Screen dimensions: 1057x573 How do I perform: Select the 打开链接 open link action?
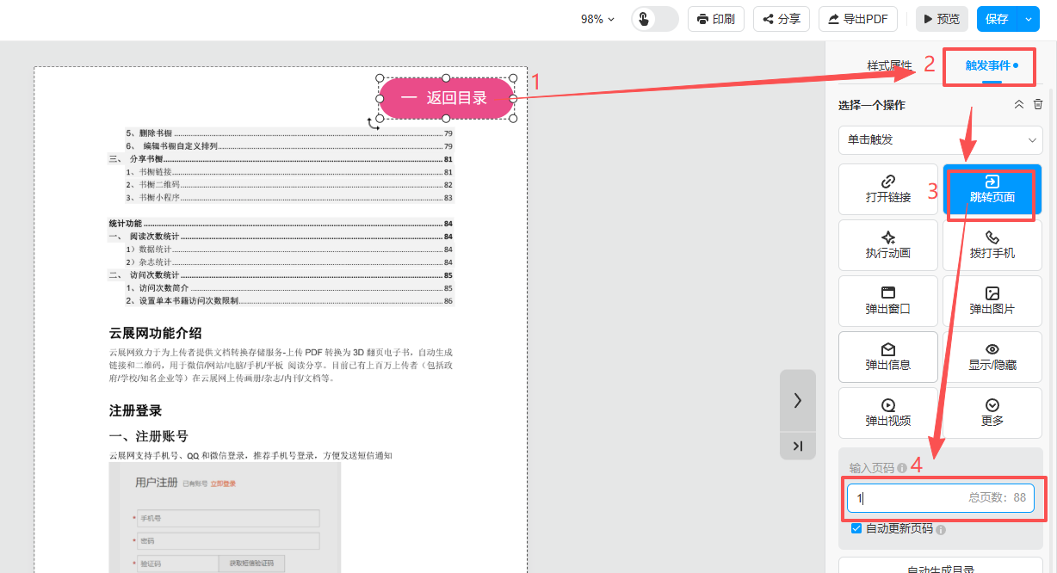887,189
